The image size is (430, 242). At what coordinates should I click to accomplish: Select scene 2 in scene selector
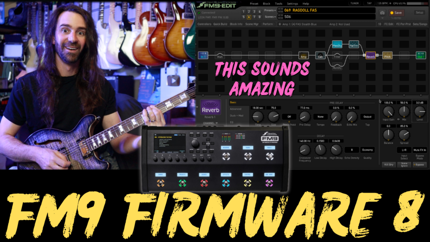click(x=249, y=12)
